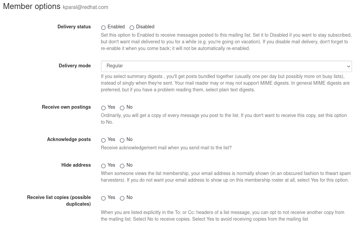
Task: Choose Yes for Receive own postings
Action: pos(103,108)
